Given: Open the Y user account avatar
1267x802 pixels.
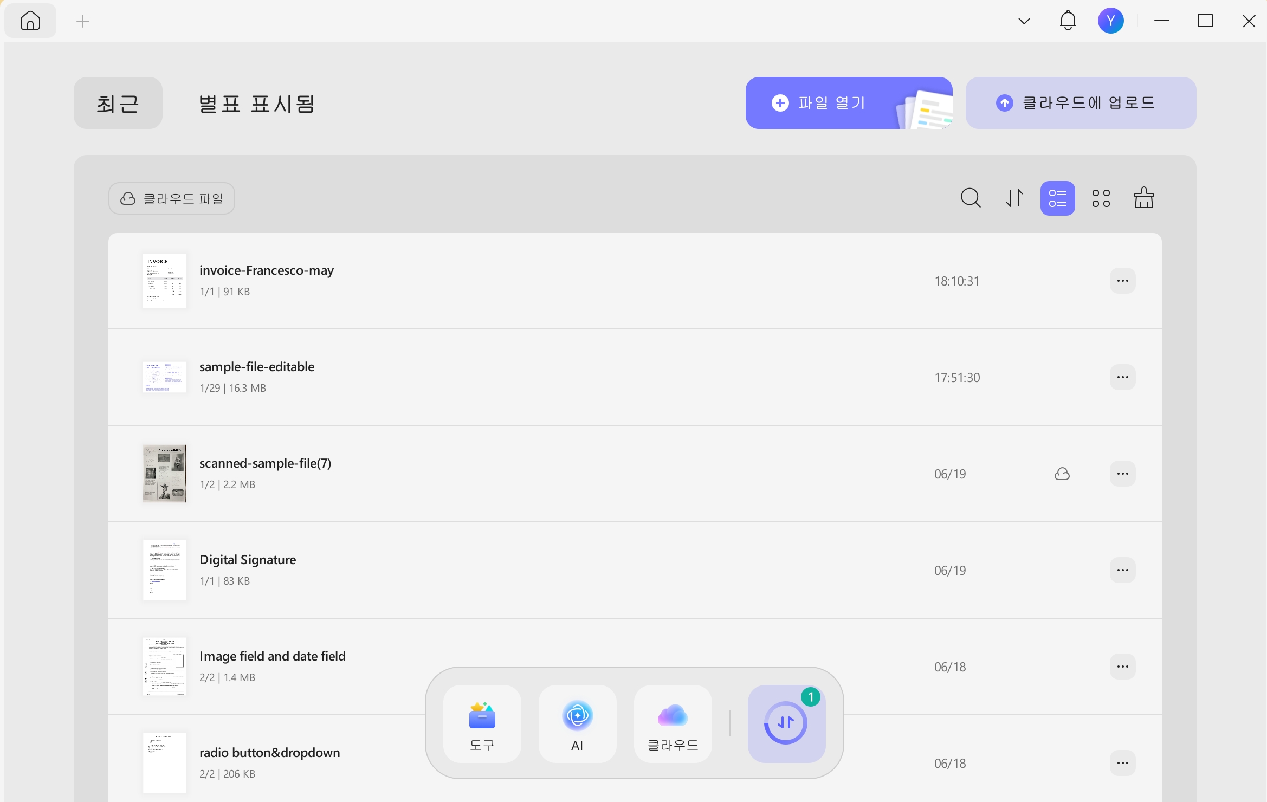Looking at the screenshot, I should [x=1110, y=21].
